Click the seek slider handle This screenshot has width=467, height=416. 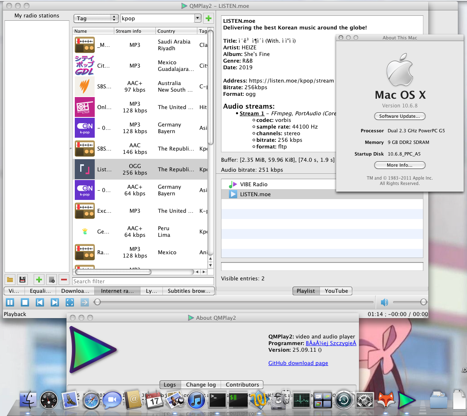(x=97, y=302)
